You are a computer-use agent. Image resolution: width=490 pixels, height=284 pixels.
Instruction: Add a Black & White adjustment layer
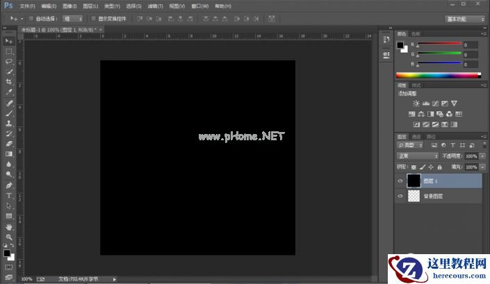pos(431,114)
